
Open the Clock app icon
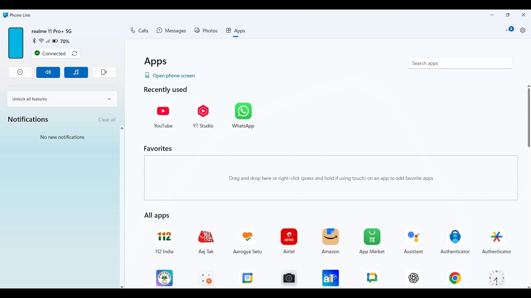497,278
